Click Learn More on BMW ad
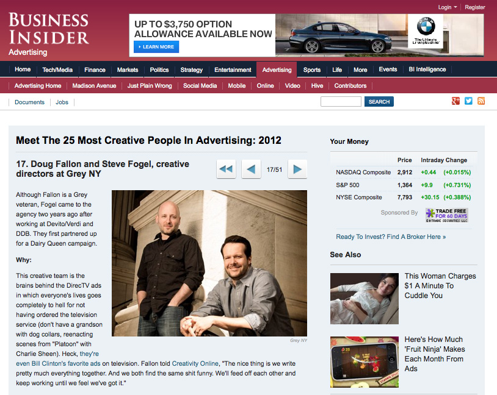 (156, 47)
